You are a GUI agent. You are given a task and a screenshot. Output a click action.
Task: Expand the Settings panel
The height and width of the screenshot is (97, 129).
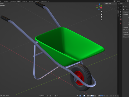tap(126, 32)
